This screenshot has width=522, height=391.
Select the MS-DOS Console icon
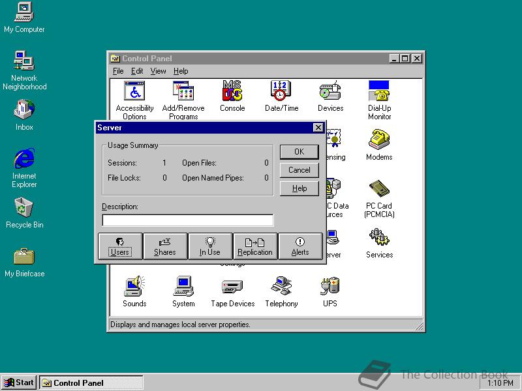coord(232,91)
